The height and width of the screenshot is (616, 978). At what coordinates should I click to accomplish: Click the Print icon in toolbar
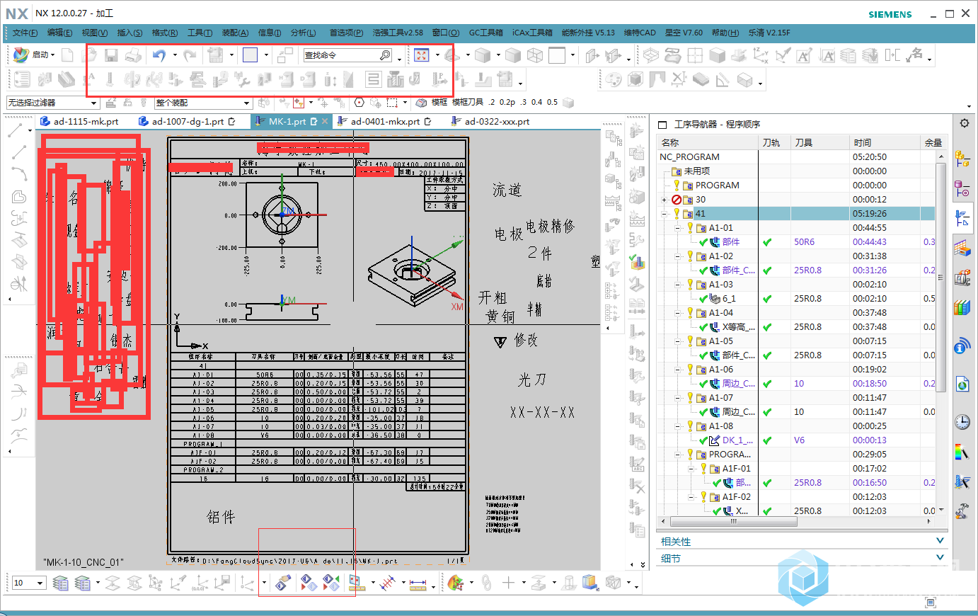click(x=133, y=55)
